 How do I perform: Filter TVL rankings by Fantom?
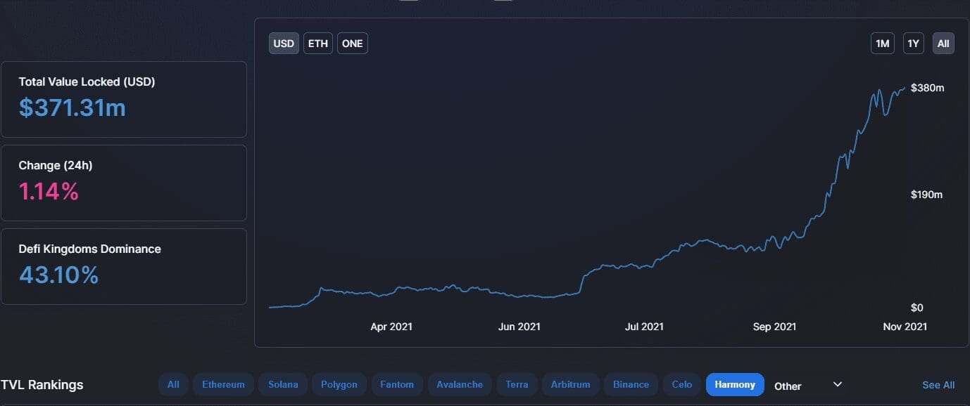pyautogui.click(x=396, y=384)
